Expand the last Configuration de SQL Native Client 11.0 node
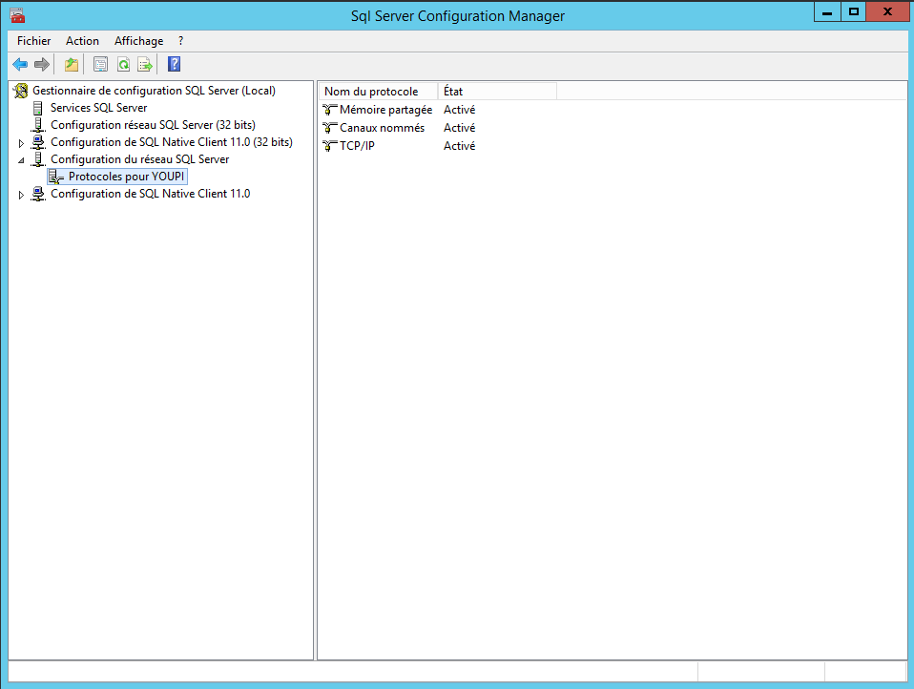The width and height of the screenshot is (914, 689). coord(21,195)
